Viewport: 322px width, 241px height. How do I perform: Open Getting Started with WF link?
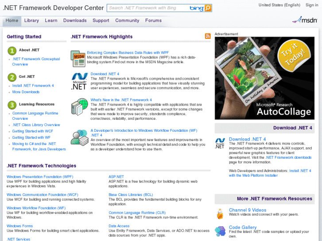tap(31, 138)
